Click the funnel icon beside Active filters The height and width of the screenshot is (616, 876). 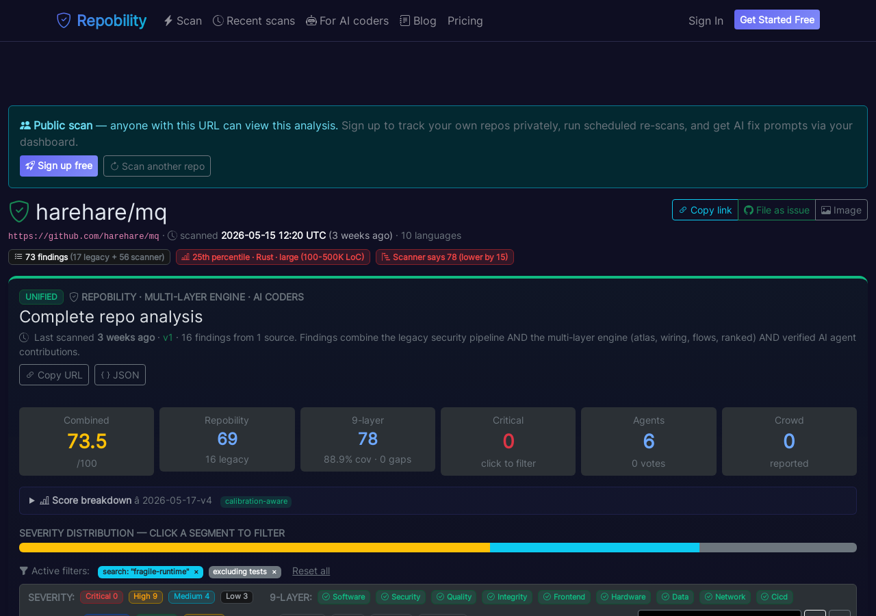tap(24, 571)
